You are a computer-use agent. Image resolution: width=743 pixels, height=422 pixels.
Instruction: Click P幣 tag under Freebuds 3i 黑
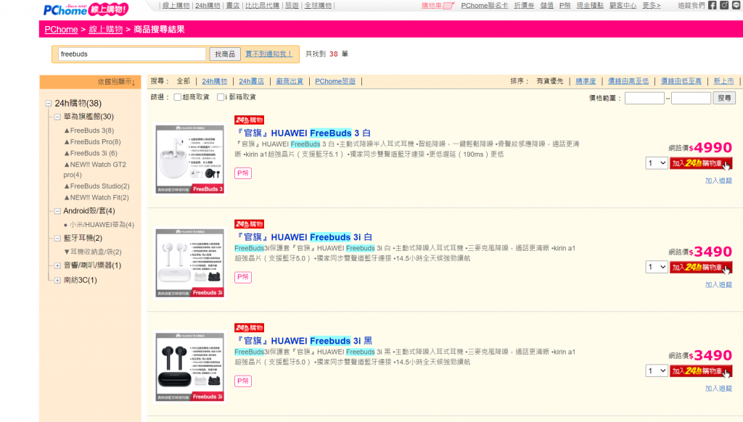click(243, 381)
